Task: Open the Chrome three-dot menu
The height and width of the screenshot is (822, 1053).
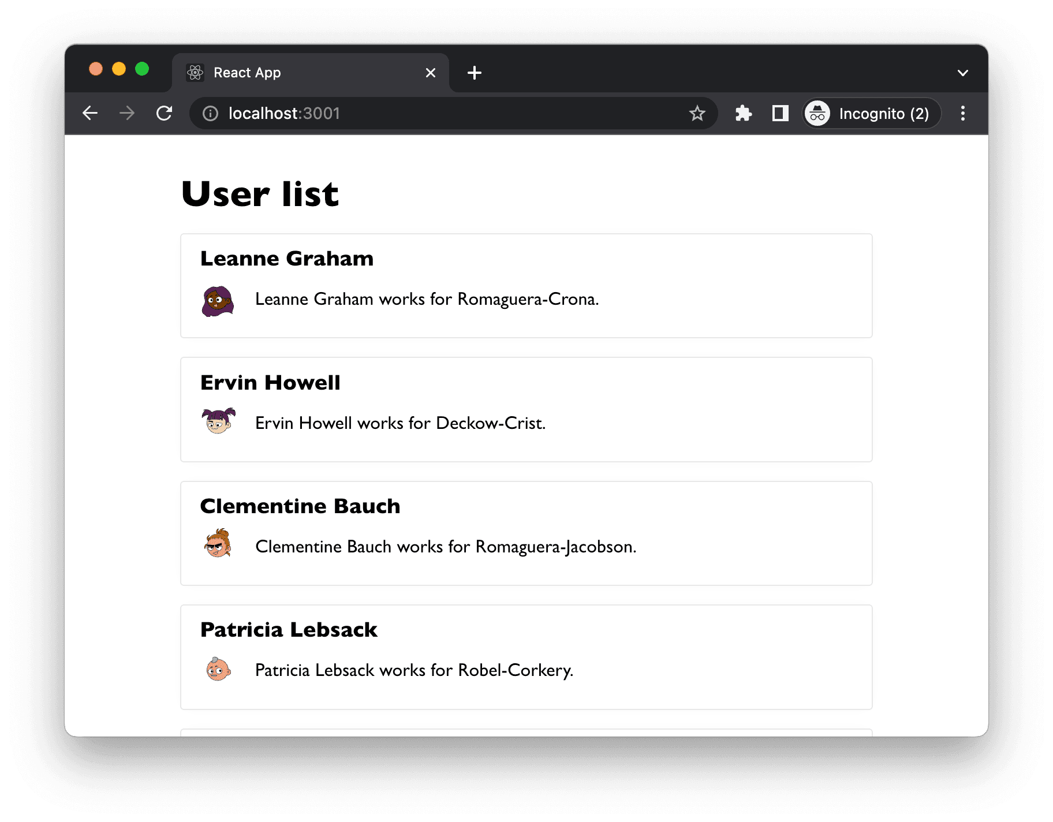Action: 962,113
